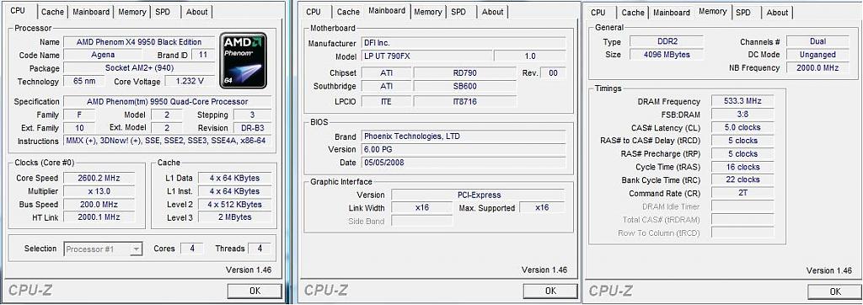Select the CPU tab in CPU window
Image resolution: width=863 pixels, height=305 pixels.
coord(19,10)
